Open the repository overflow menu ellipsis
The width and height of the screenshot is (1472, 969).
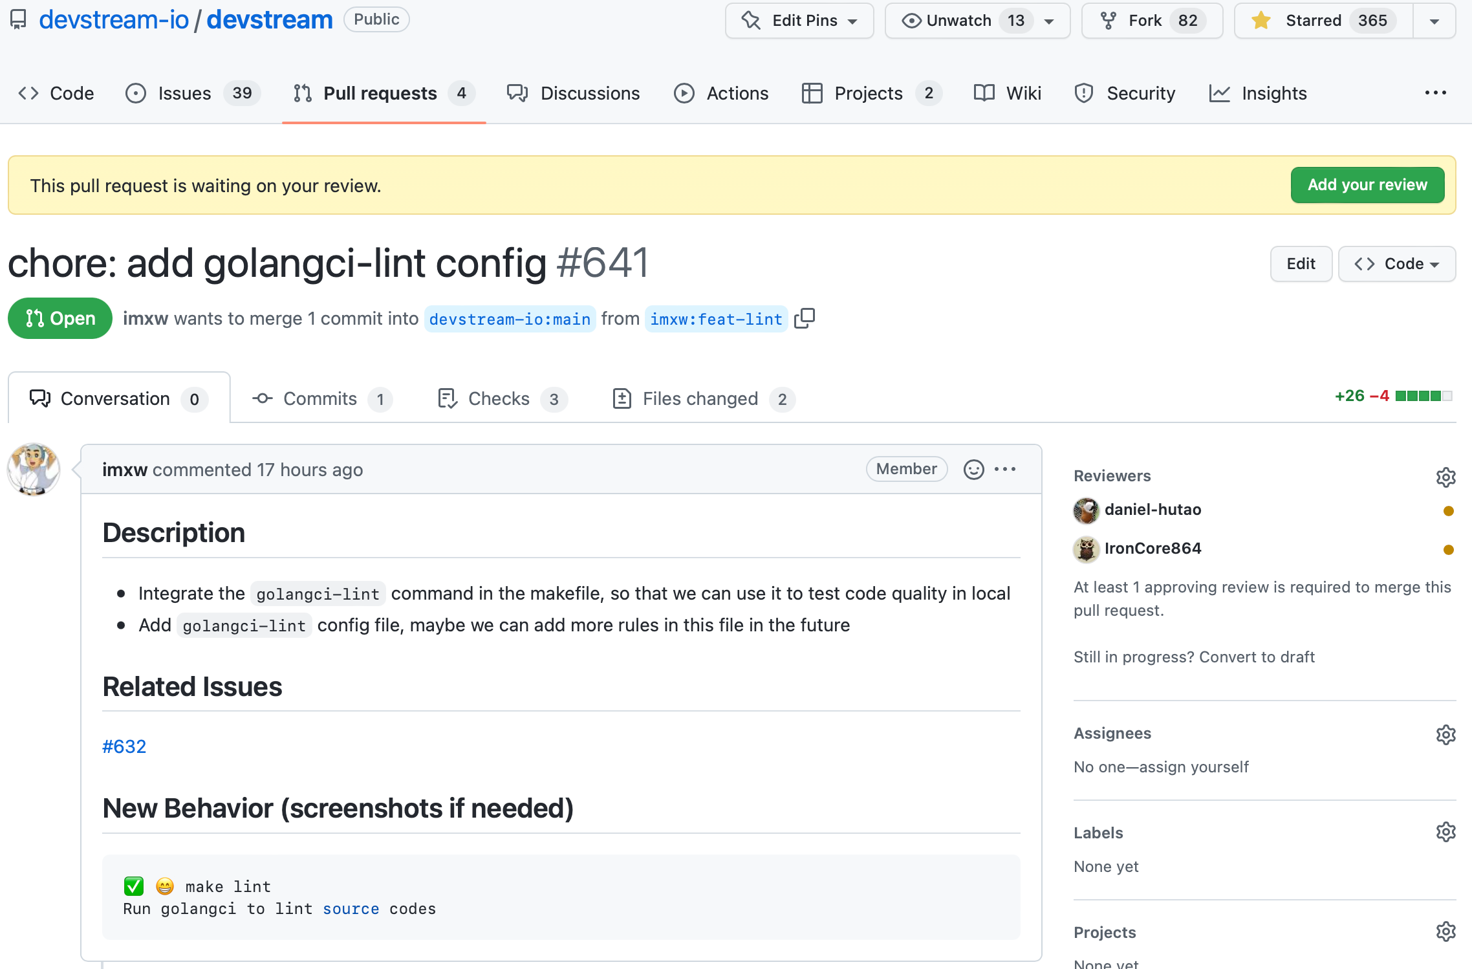click(x=1435, y=93)
